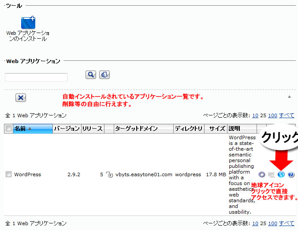The image size is (298, 230).
Task: Toggle the select-all checkbox in table header
Action: [x=8, y=129]
